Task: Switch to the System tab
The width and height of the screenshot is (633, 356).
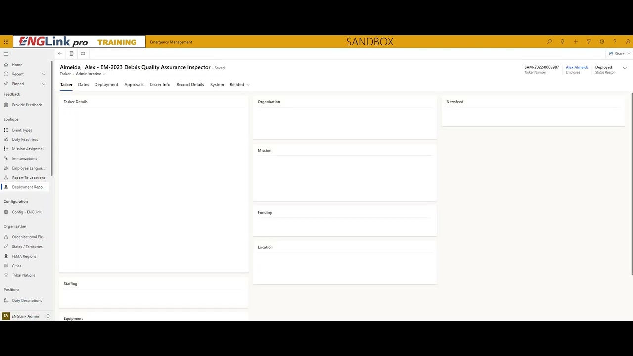Action: click(217, 85)
